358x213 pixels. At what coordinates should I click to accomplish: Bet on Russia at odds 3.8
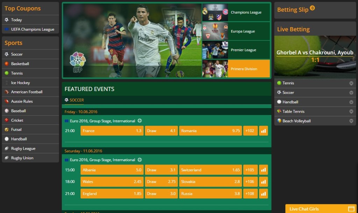coord(210,194)
